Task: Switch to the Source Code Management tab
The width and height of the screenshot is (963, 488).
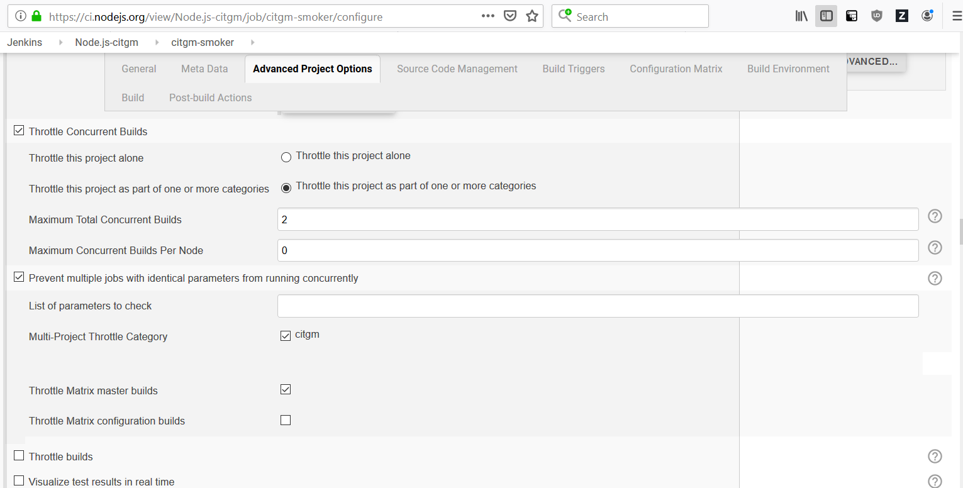Action: pos(457,69)
